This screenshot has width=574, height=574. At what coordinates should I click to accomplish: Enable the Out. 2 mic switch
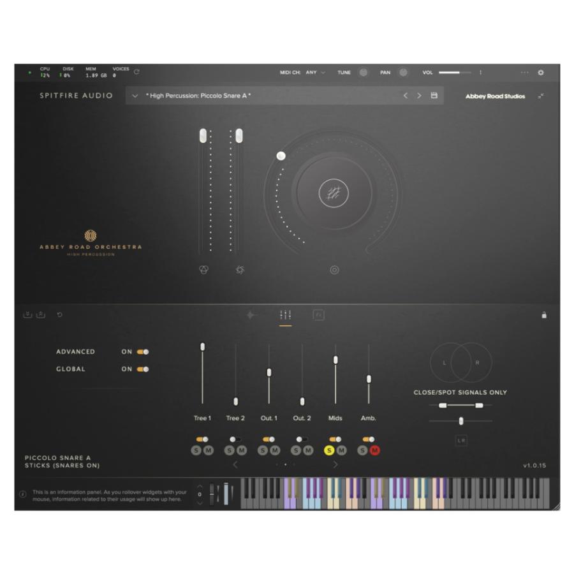pyautogui.click(x=302, y=439)
